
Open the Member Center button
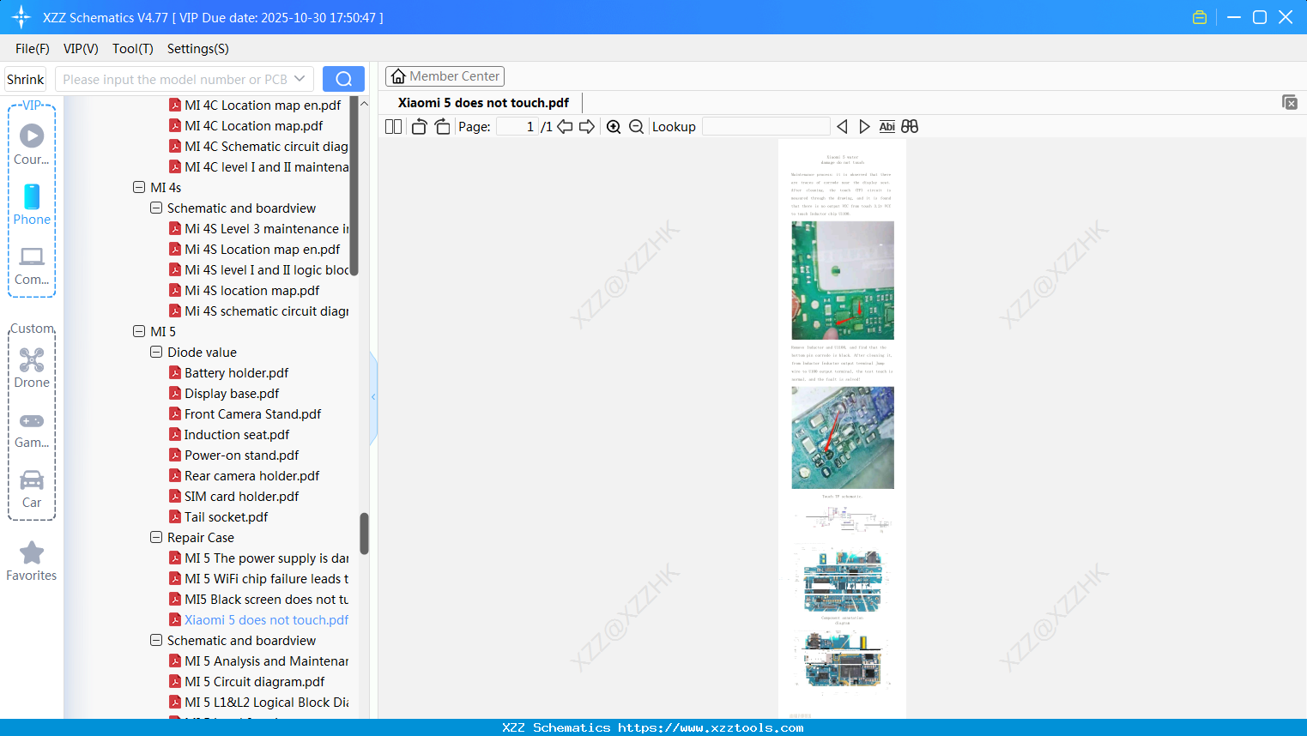445,76
